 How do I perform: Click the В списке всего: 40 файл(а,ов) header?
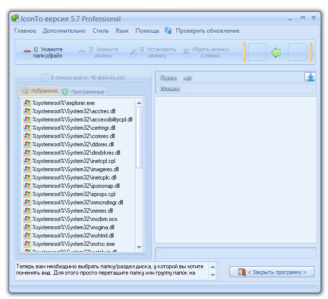[83, 78]
